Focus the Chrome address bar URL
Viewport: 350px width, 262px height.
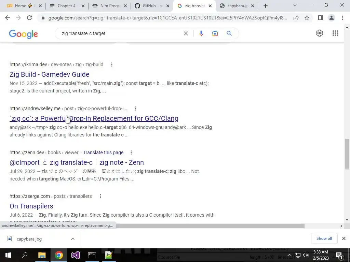point(167,18)
